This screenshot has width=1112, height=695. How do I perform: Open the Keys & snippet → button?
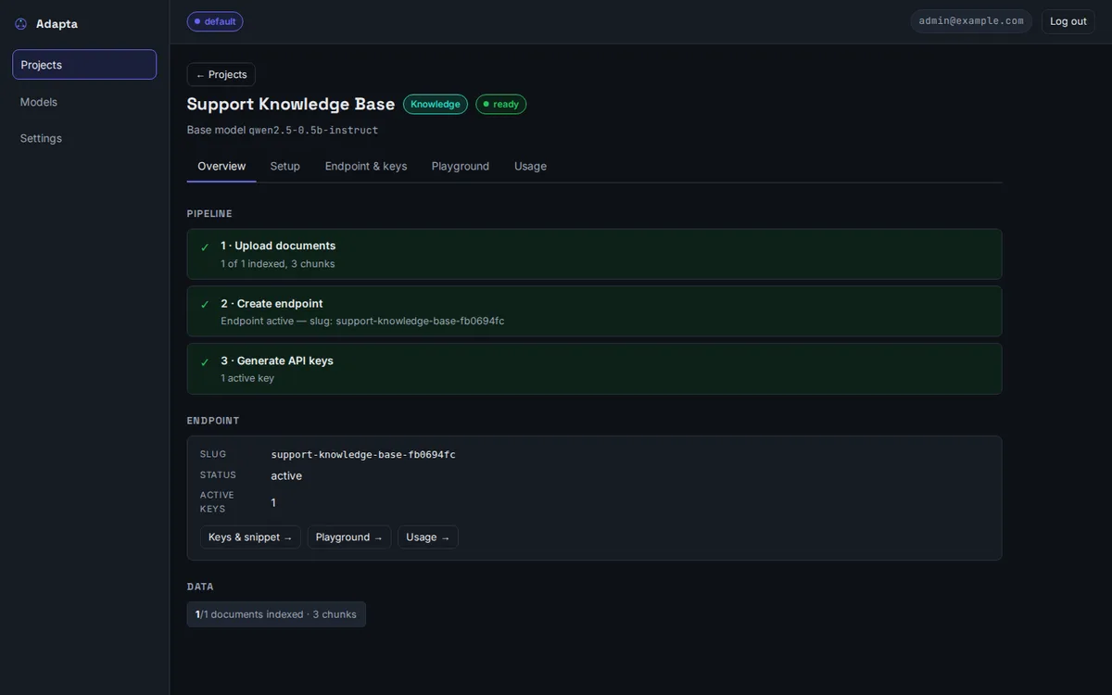pyautogui.click(x=250, y=537)
